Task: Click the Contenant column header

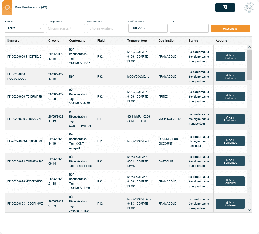Action: coord(77,41)
